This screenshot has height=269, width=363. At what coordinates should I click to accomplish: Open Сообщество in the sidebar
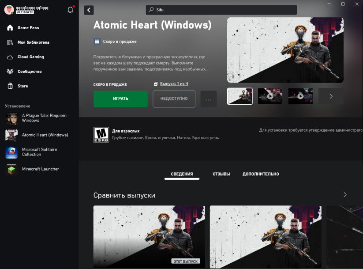[30, 72]
